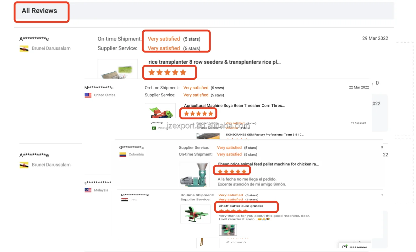Open the soya bean thresher product thumbnail
Viewport: 416px width, 252px height.
click(x=160, y=111)
